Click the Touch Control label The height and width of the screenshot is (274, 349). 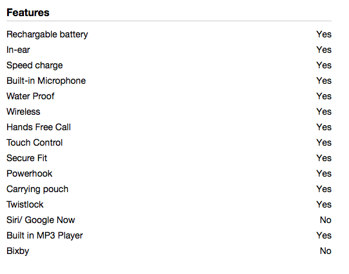click(x=34, y=142)
